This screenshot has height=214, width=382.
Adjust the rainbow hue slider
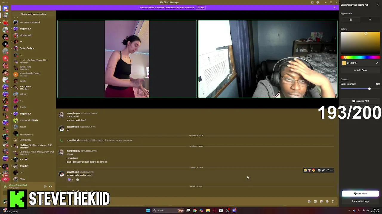[360, 57]
